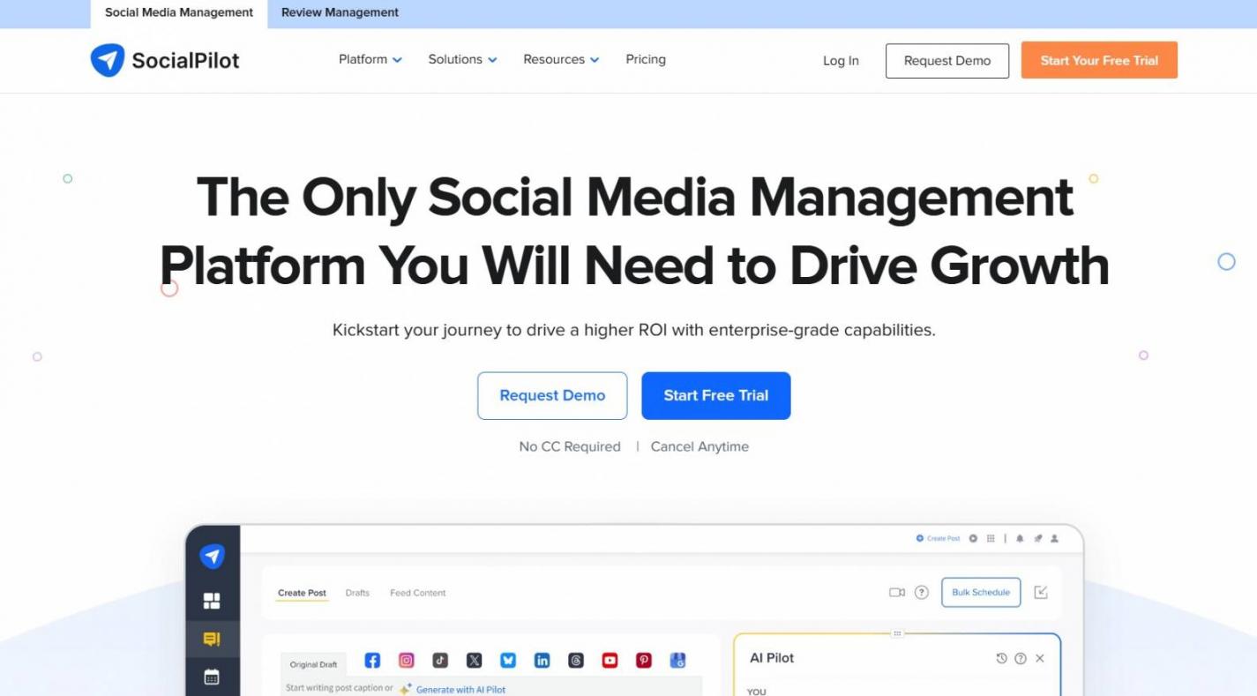Select the Facebook icon in the post composer
This screenshot has height=696, width=1257.
click(372, 660)
